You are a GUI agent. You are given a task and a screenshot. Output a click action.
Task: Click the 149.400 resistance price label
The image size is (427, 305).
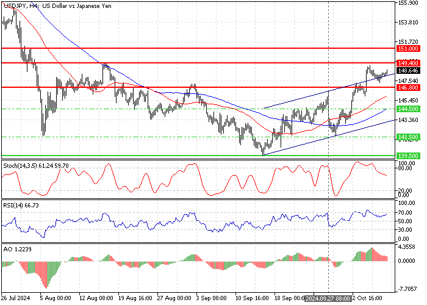click(408, 63)
